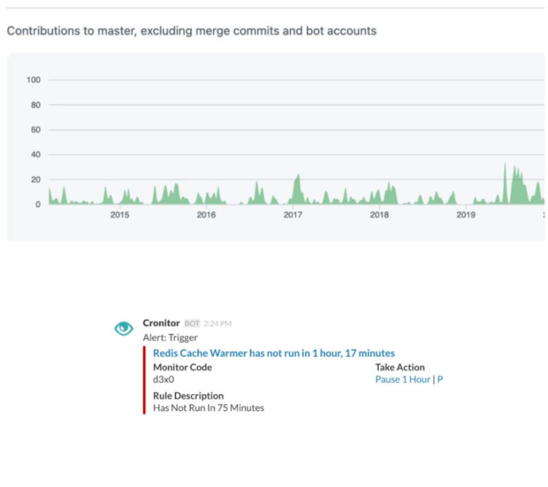Click the 2019 x-axis label

pos(466,215)
